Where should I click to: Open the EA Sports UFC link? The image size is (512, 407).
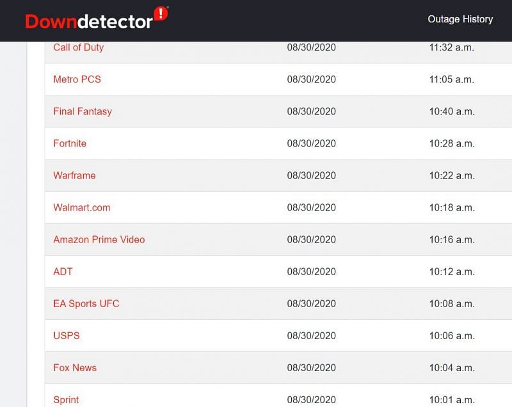86,303
